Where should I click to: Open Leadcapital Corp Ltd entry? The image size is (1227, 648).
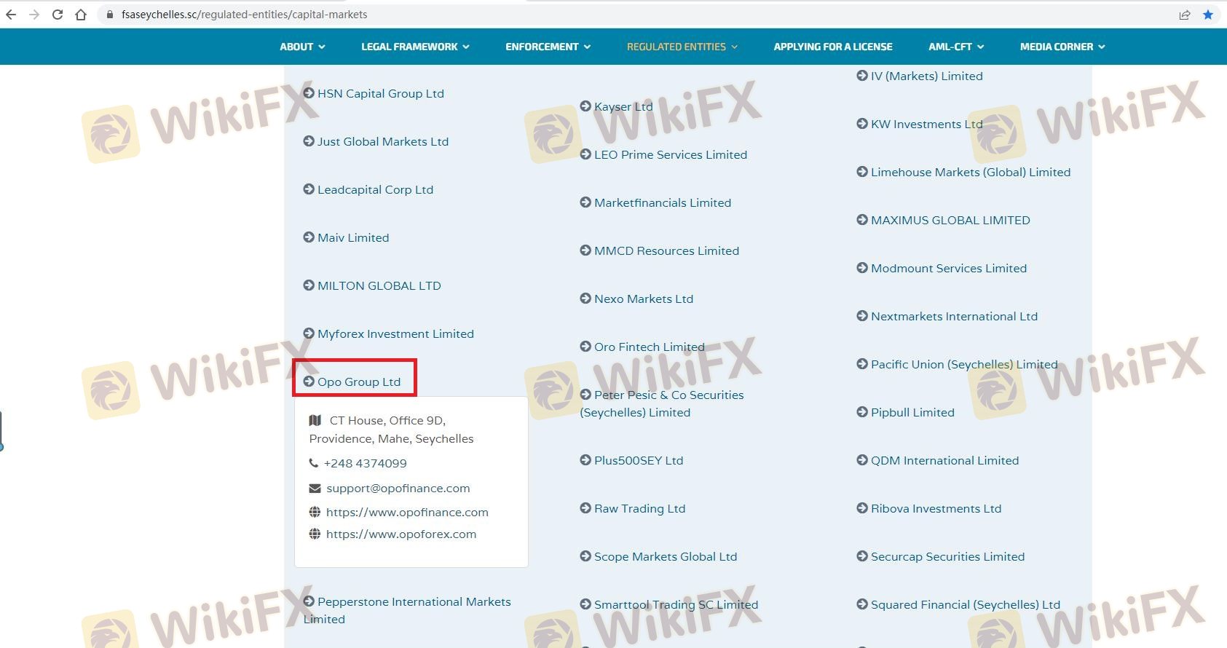(x=368, y=189)
